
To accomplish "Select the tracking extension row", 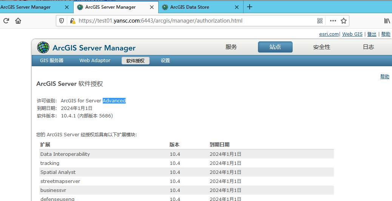I will point(187,163).
